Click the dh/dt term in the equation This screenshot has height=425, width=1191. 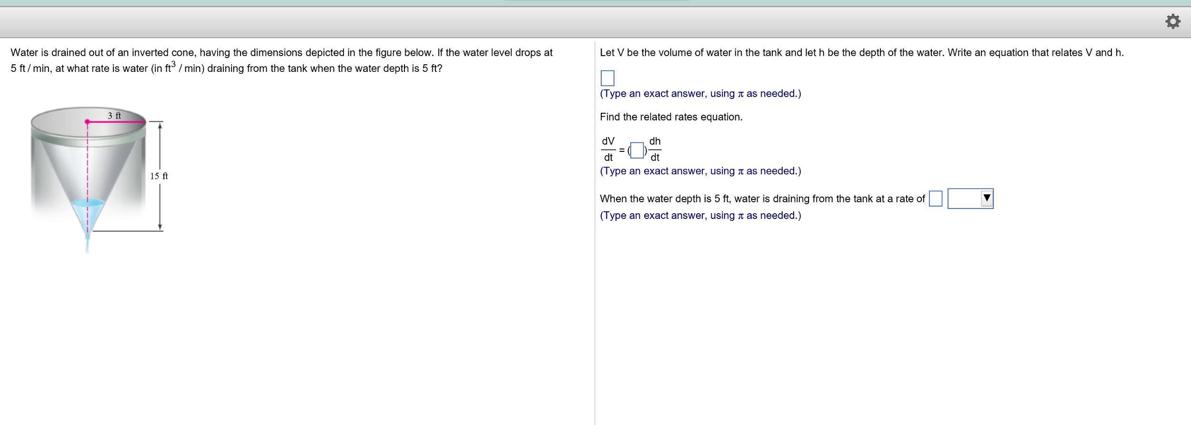point(654,149)
